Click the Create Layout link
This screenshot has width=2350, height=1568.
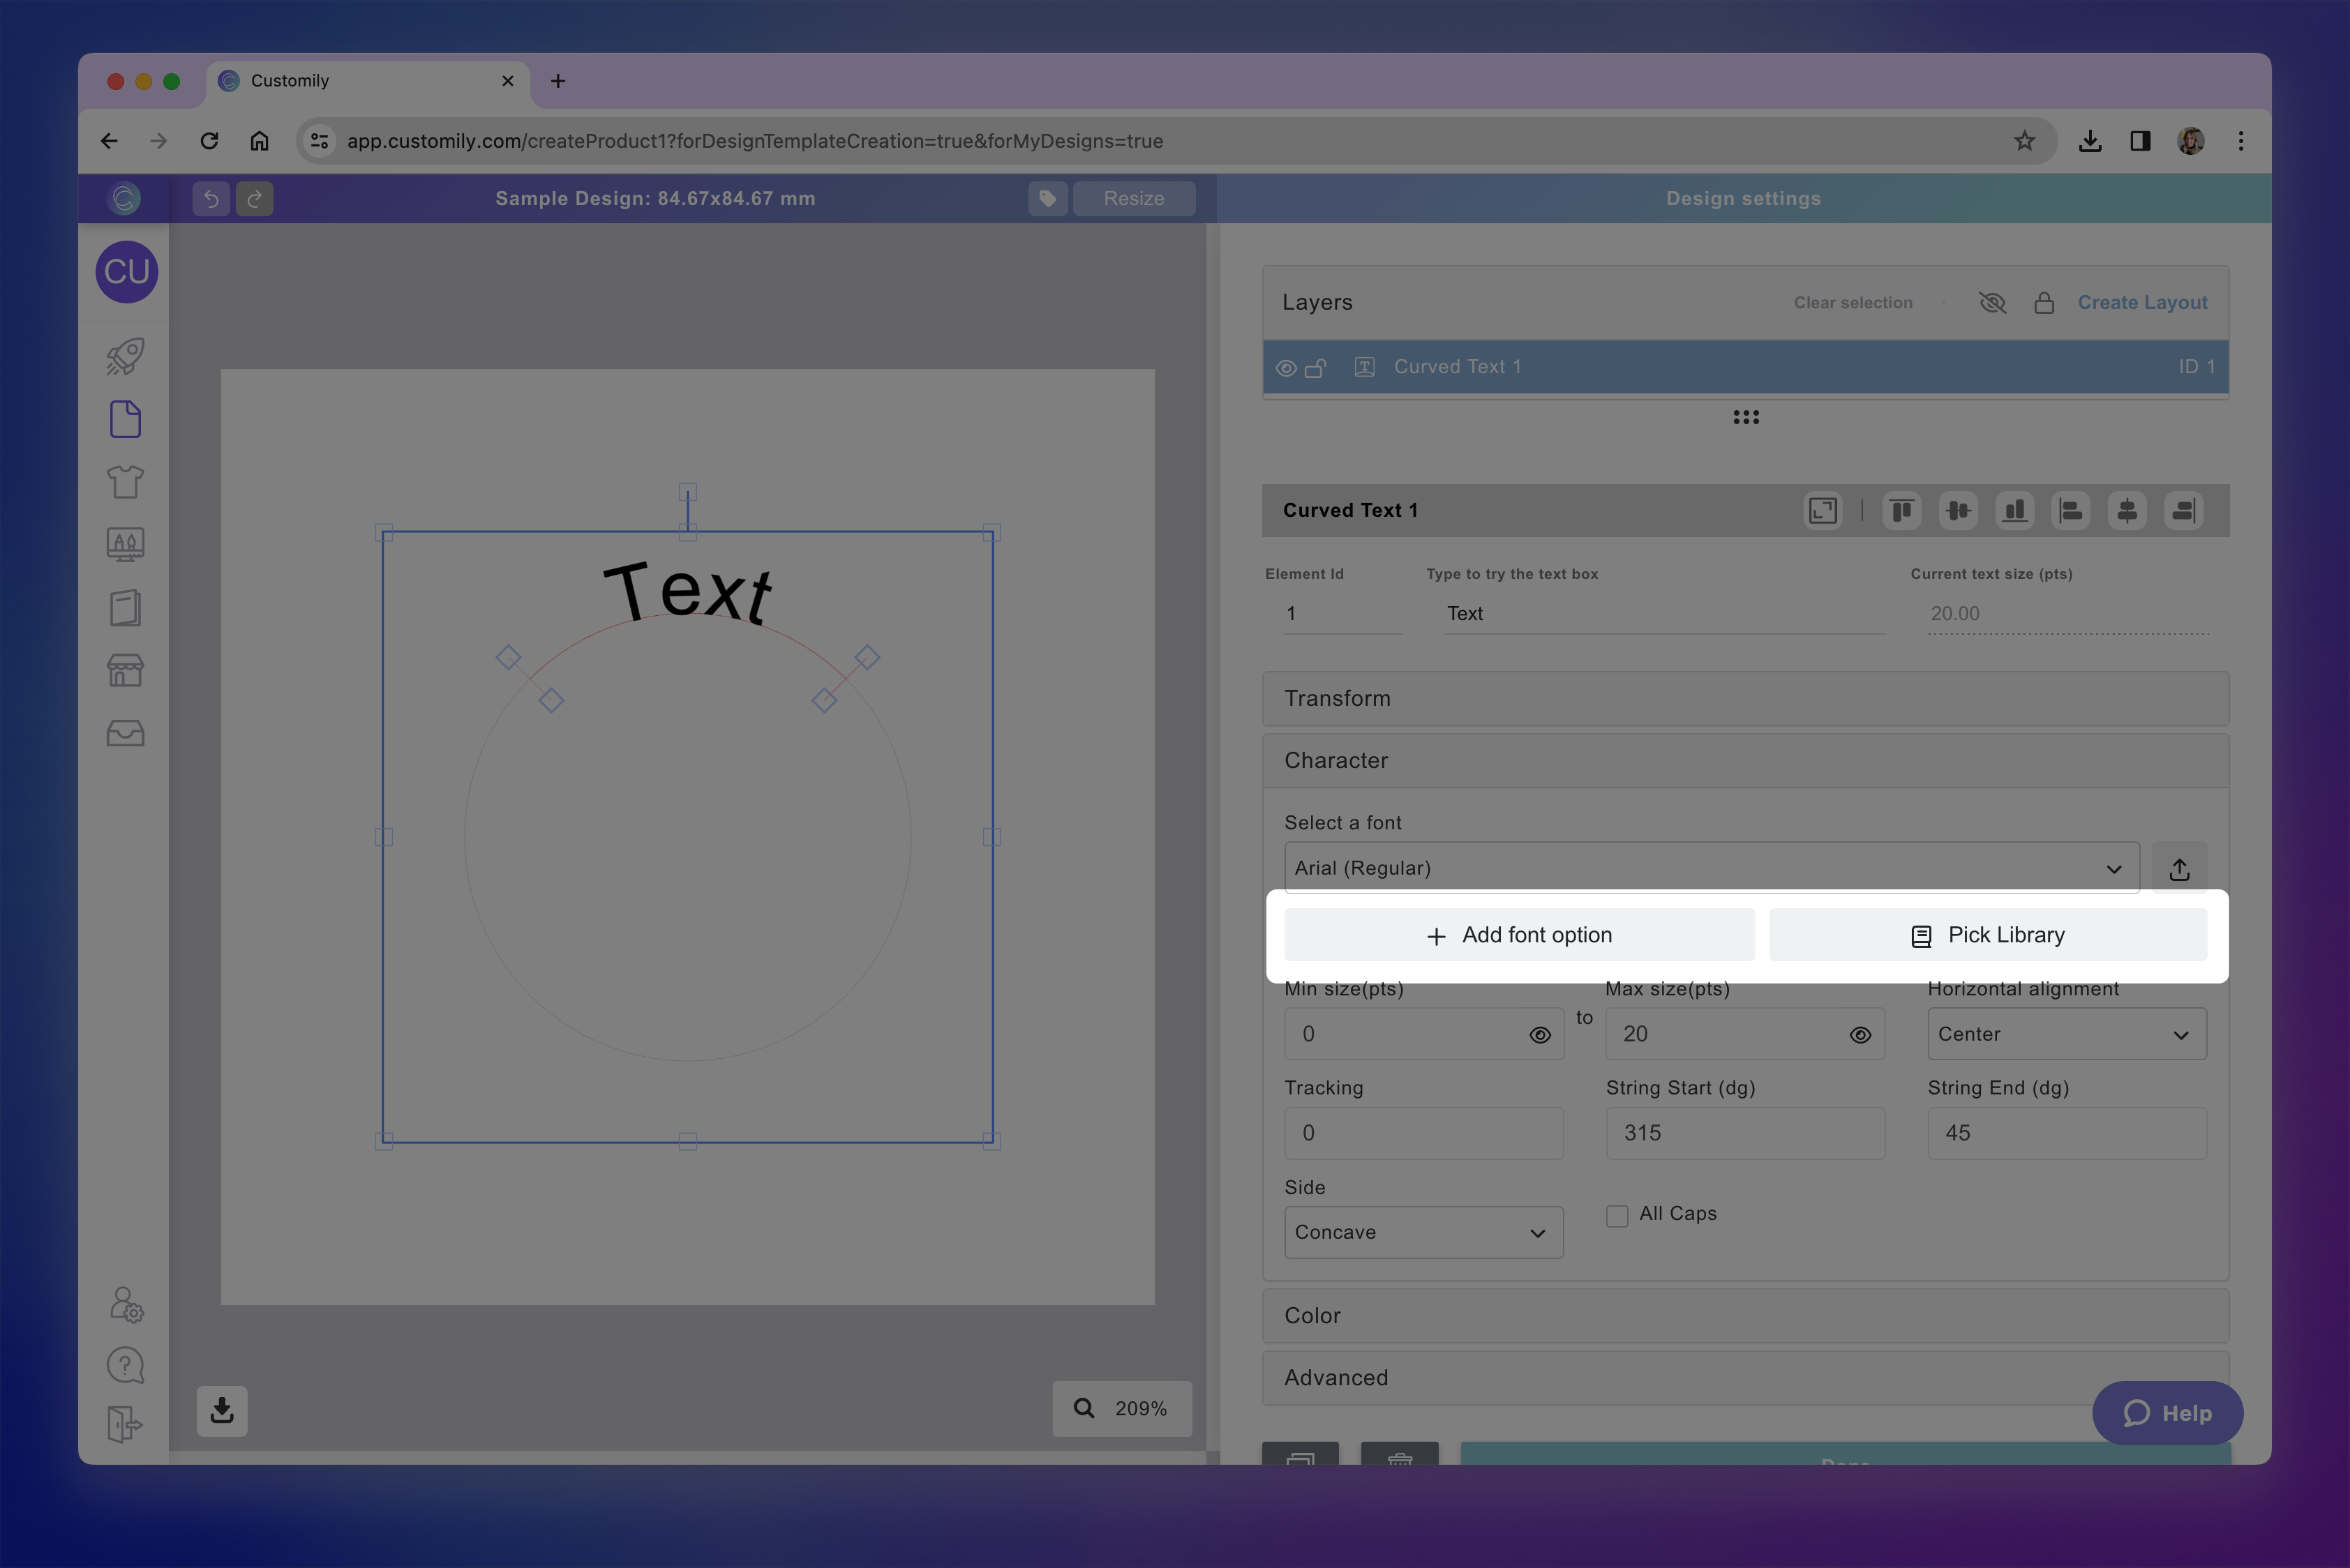2142,302
